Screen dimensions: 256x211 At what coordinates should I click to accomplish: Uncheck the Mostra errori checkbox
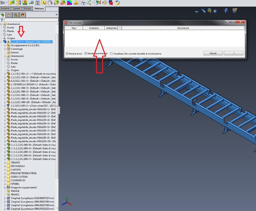[x=67, y=54]
